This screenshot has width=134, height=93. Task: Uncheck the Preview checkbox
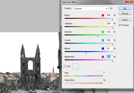tap(120, 25)
